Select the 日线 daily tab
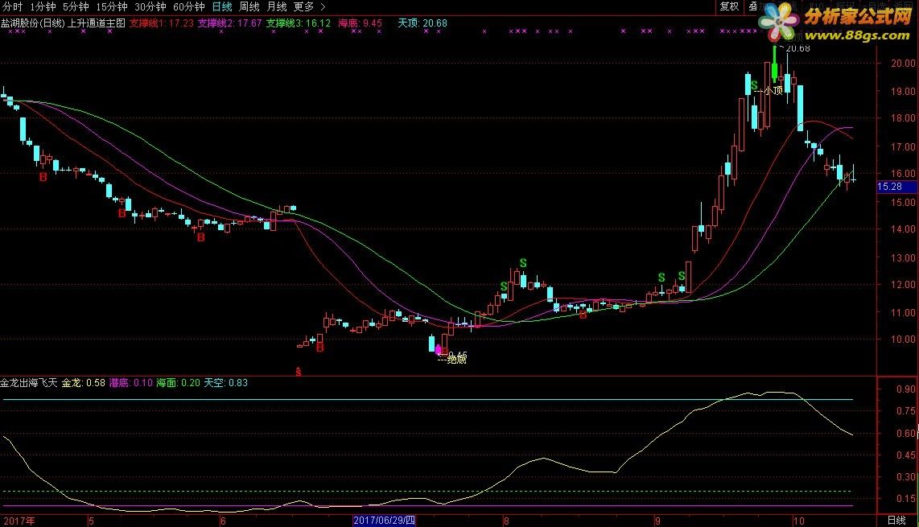The width and height of the screenshot is (919, 527). click(222, 7)
